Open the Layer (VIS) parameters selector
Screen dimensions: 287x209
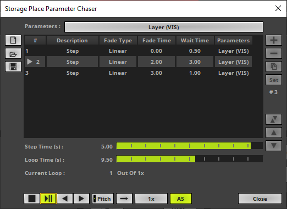pos(164,27)
